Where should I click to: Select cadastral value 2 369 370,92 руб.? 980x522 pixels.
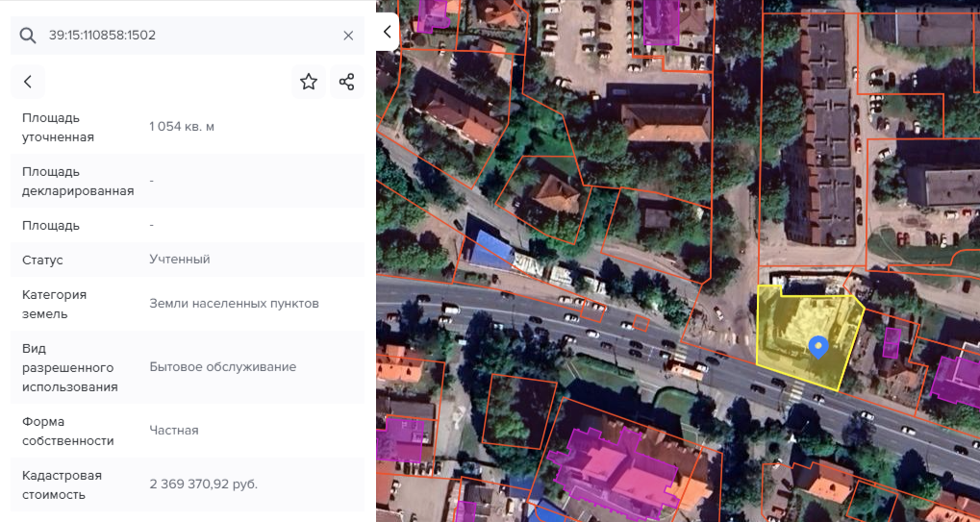pyautogui.click(x=204, y=484)
